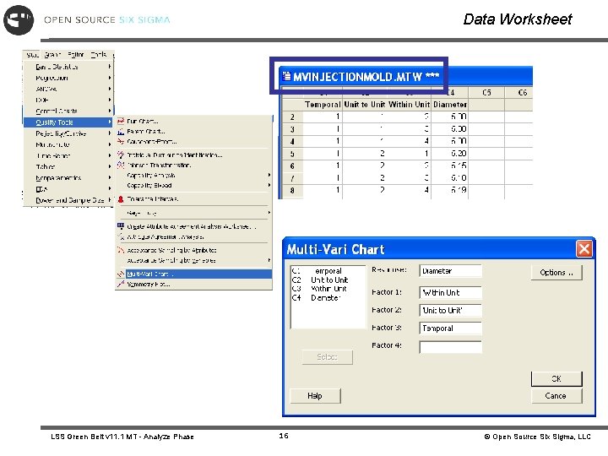Expand the Tables submenu

coord(68,167)
